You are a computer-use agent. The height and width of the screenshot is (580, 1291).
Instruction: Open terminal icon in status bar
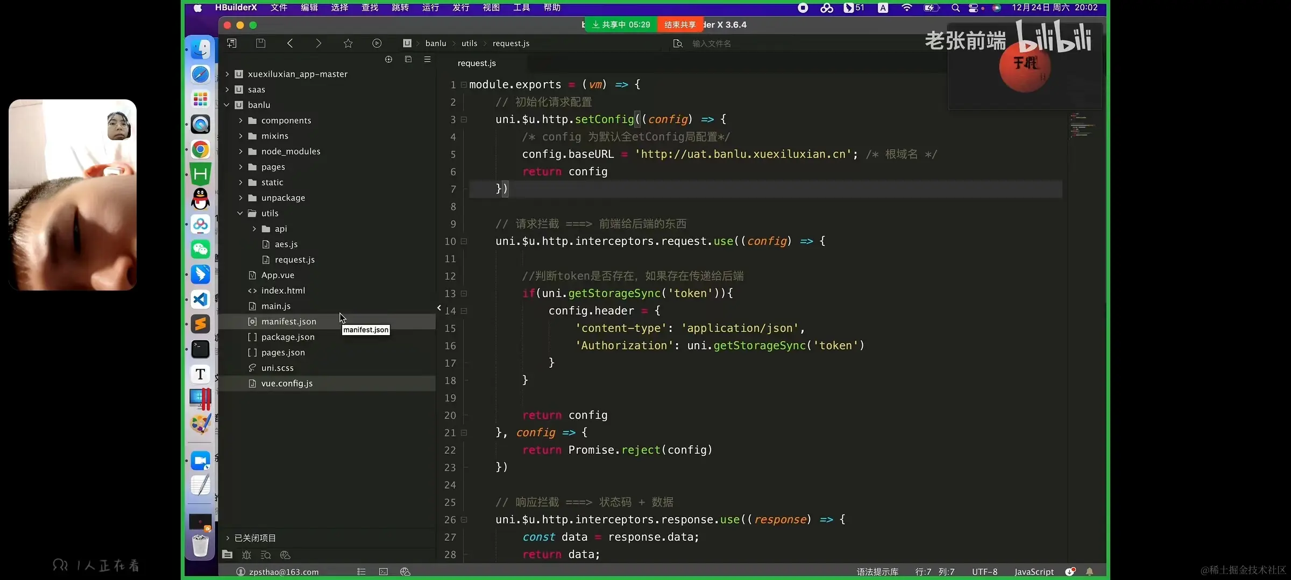point(384,572)
